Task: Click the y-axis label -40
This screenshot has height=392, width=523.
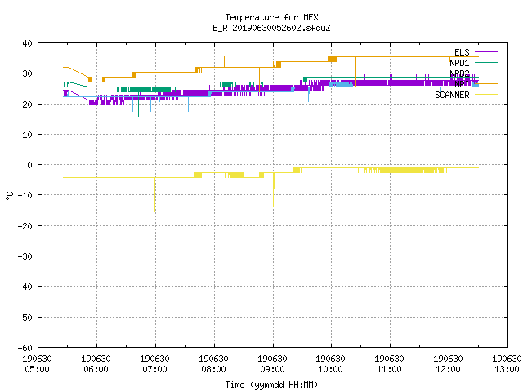Action: [25, 287]
